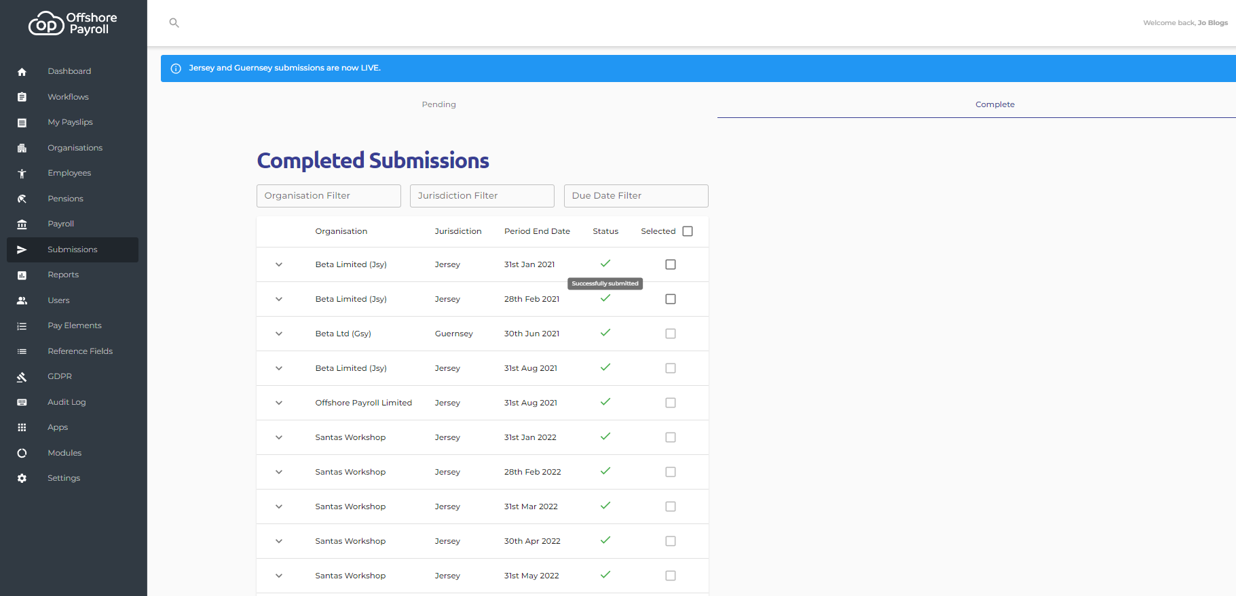Click the Settings gear icon
Image resolution: width=1236 pixels, height=596 pixels.
22,479
